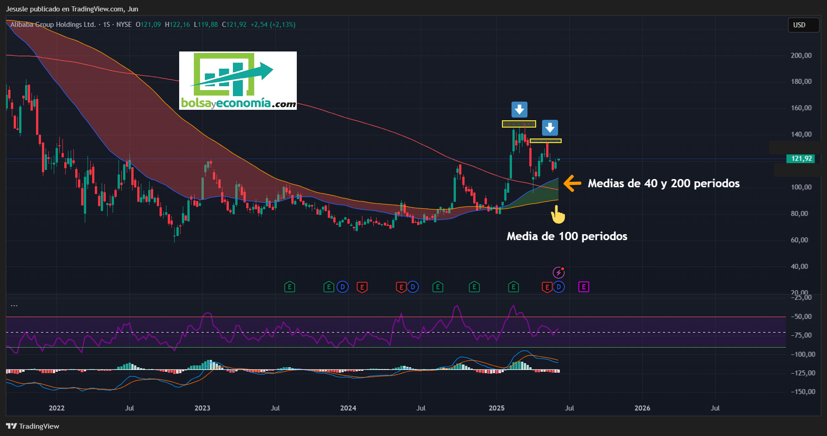Viewport: 827px width, 436px height.
Task: Click the 200,00 price axis label
Action: pos(801,55)
